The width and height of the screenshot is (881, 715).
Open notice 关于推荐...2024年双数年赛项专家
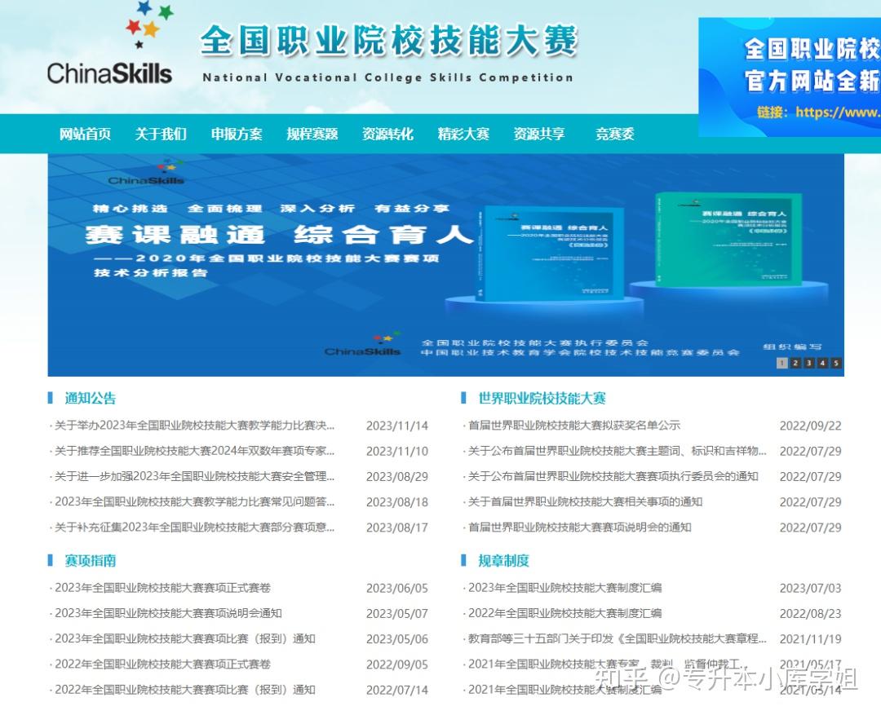(194, 451)
